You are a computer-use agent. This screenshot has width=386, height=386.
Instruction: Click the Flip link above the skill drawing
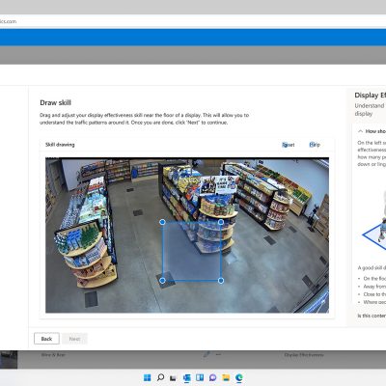coord(315,145)
